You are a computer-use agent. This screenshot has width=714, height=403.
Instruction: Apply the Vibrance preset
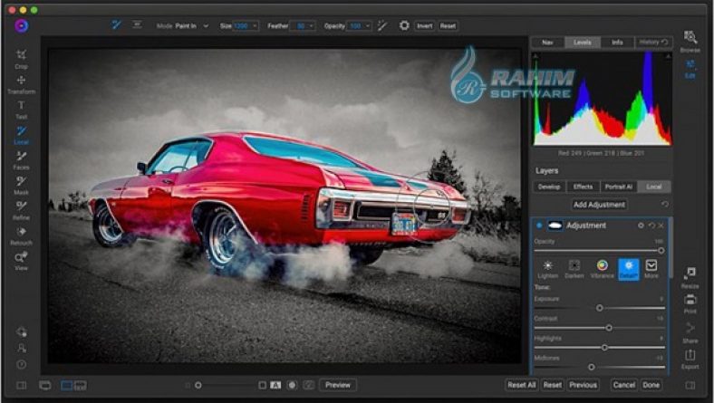(602, 269)
